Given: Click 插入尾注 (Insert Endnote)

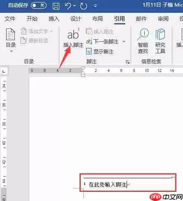Looking at the screenshot, I should tap(100, 31).
